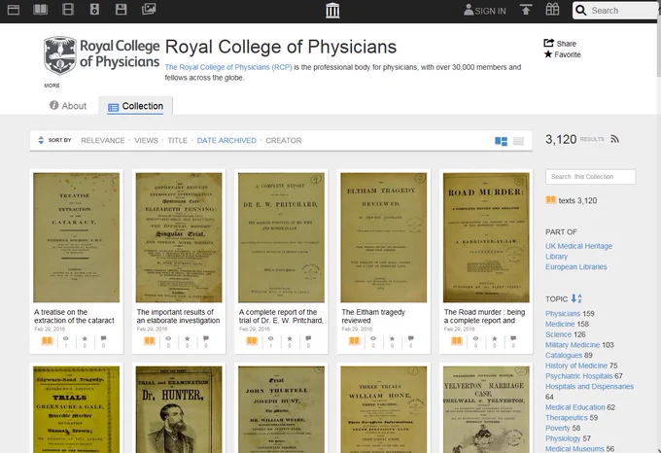The image size is (661, 453).
Task: Open 'The Eltham tragedy reviewed' title link
Action: [x=373, y=316]
